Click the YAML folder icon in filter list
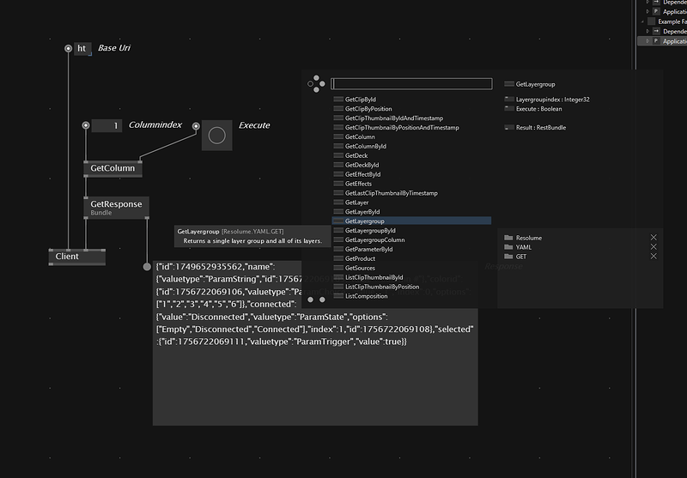 (508, 247)
